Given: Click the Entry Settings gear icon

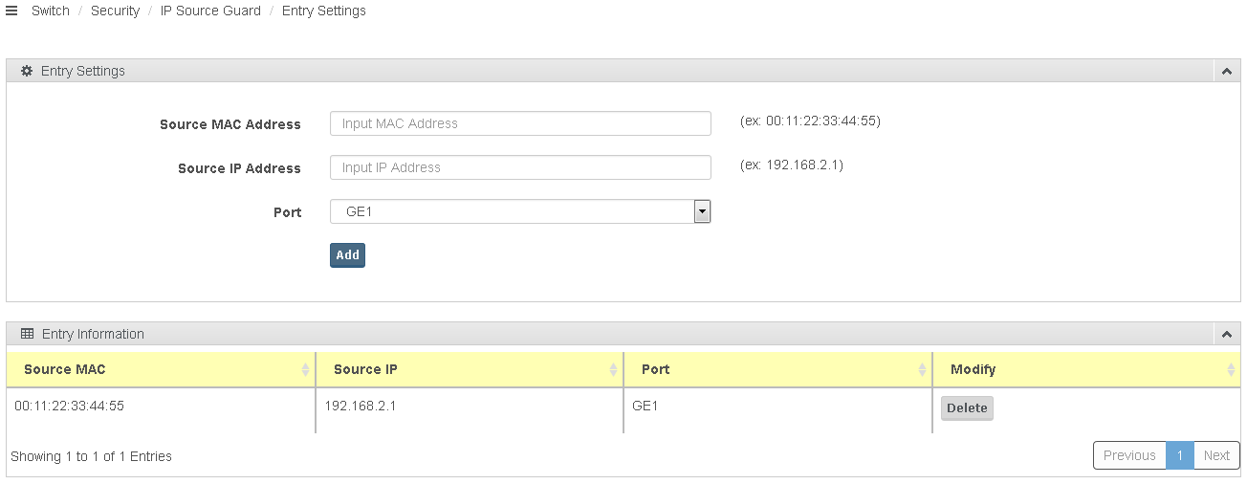Looking at the screenshot, I should coord(27,71).
